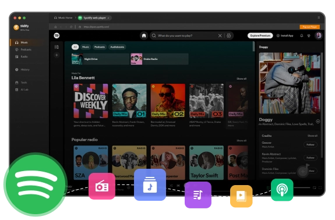Viewport: 335px width, 220px height.
Task: Click the Spotify logo in web player
Action: click(x=57, y=36)
